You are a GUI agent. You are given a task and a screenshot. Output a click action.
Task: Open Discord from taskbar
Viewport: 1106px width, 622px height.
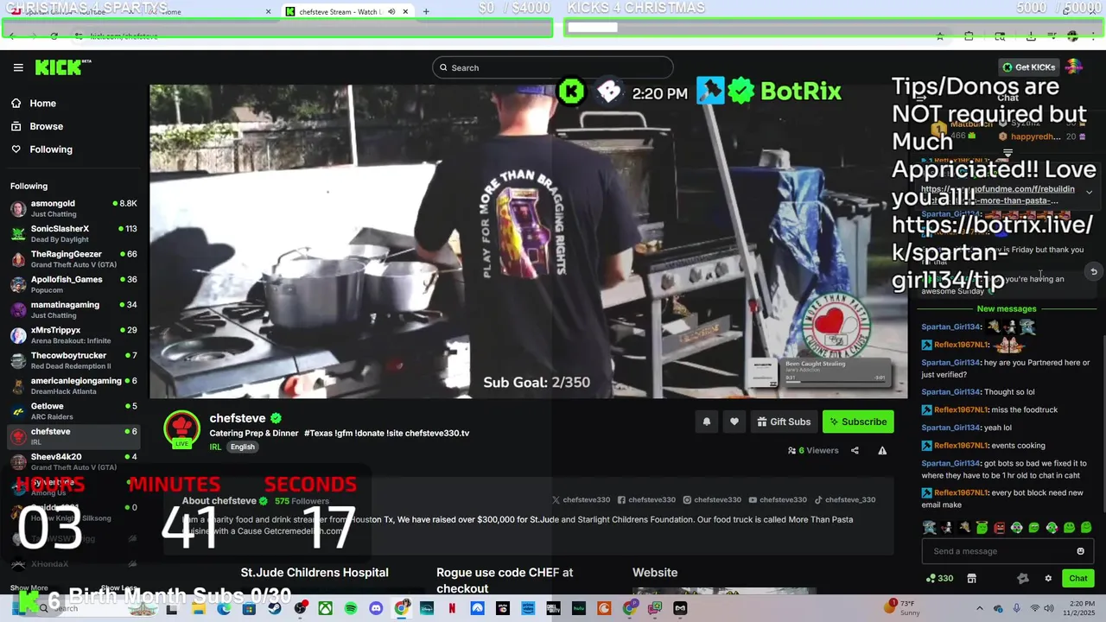point(376,608)
